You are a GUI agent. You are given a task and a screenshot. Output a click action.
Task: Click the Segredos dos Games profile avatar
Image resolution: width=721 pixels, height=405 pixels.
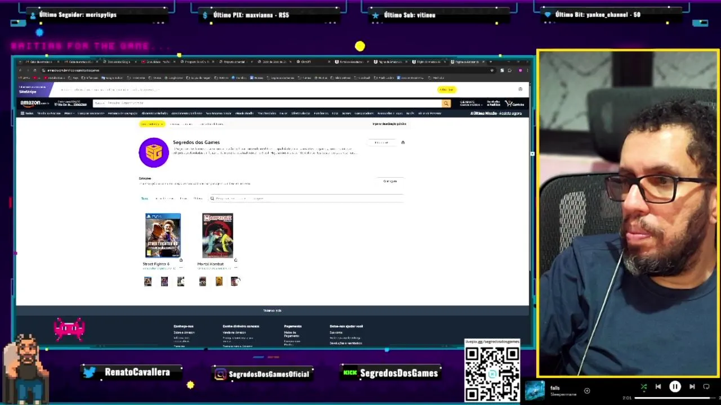click(154, 152)
